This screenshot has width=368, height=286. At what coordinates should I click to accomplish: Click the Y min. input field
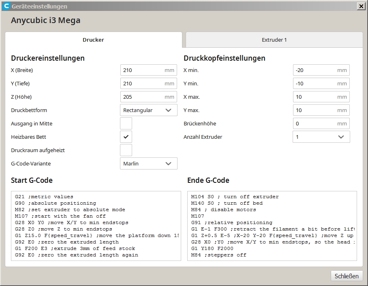(315, 83)
